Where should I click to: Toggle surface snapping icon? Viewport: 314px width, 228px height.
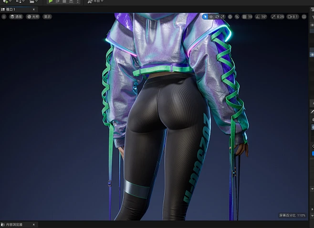click(x=237, y=17)
